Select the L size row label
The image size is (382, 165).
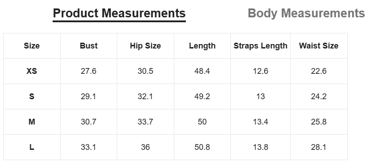(32, 147)
